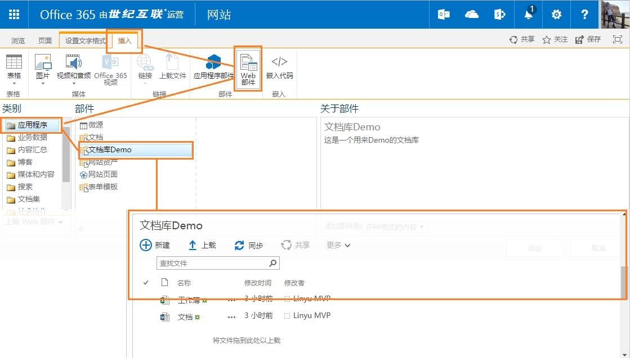Toggle the focus on content icon

pos(617,39)
